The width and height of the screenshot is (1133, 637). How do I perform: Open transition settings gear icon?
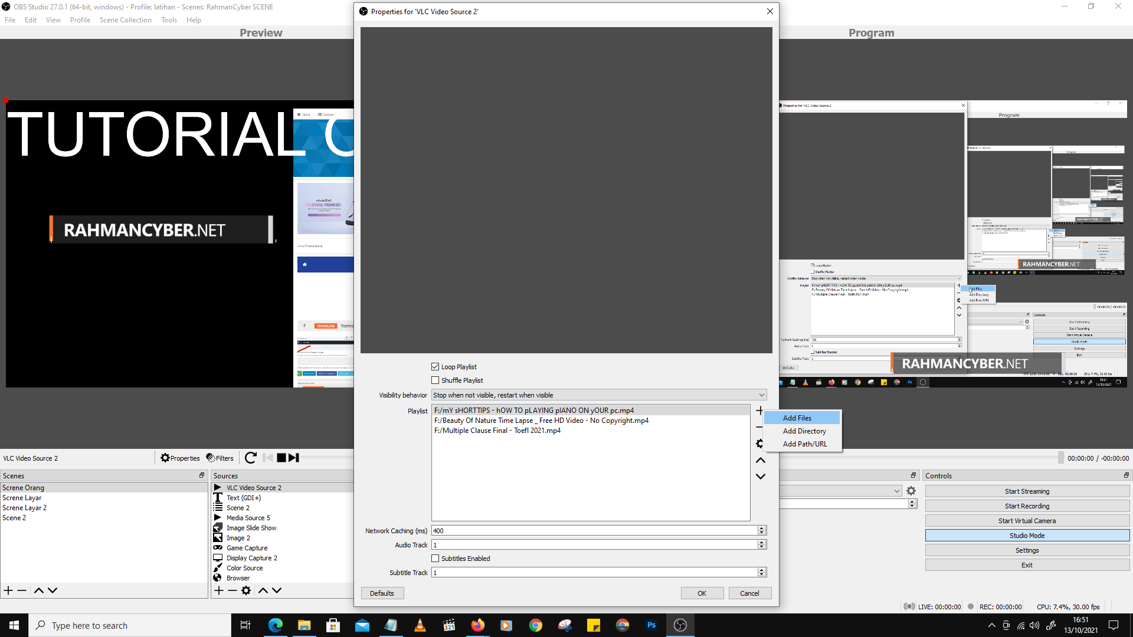click(x=911, y=491)
